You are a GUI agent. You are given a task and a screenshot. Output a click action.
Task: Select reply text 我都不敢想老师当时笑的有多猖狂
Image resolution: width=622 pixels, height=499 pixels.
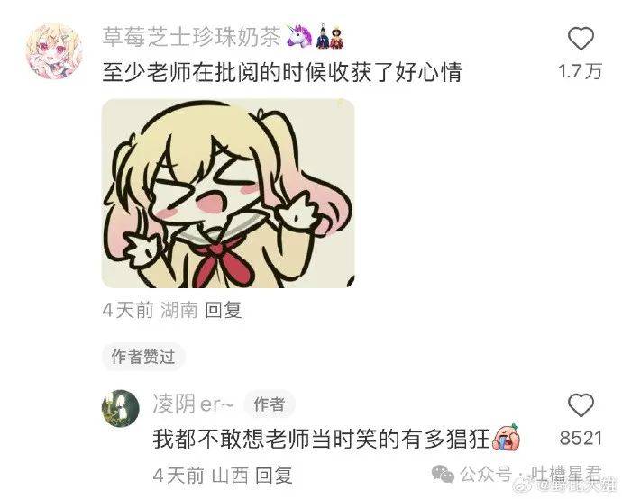pos(321,439)
